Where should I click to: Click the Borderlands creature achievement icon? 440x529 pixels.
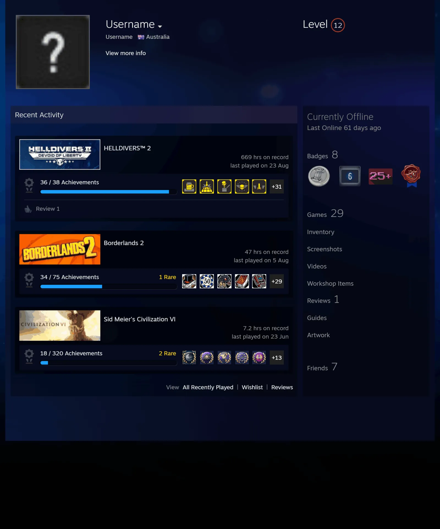tap(224, 281)
